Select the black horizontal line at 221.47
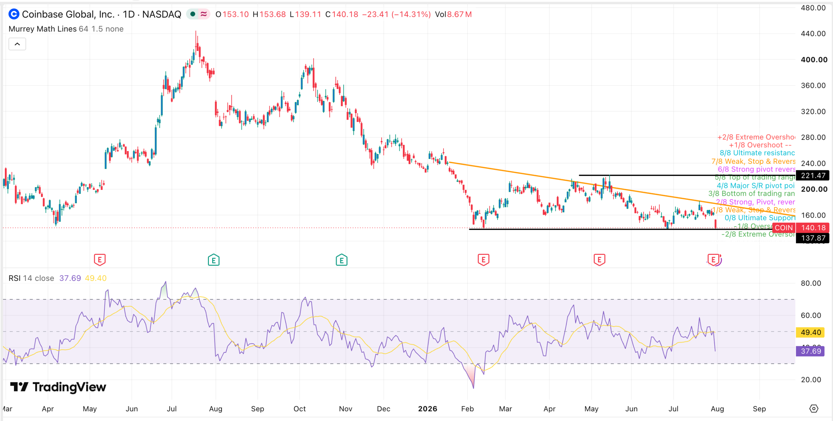Screen dimensions: 833x421 coord(687,176)
